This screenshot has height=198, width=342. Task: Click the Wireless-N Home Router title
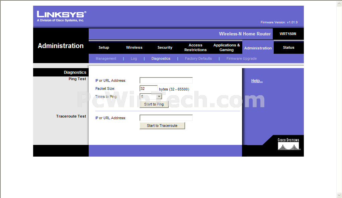(x=245, y=34)
